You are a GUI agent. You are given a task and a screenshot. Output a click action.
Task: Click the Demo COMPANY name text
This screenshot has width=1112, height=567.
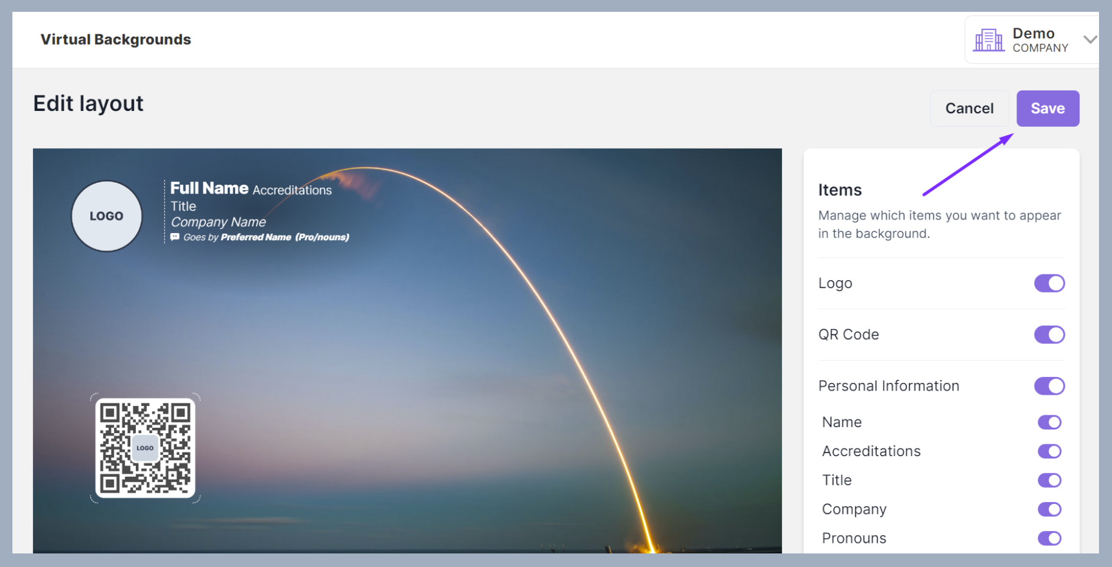pos(1041,40)
